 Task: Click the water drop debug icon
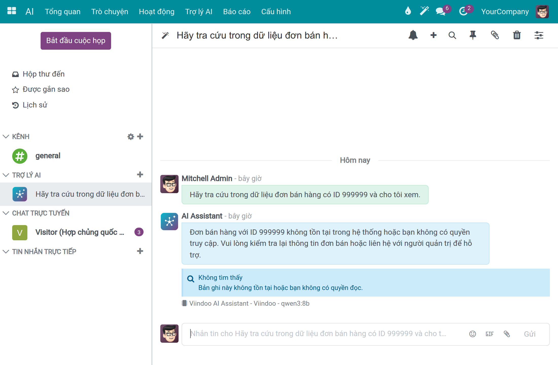click(408, 11)
